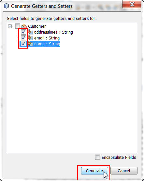The image size is (144, 181).
Task: Click the addressline1 private field icon
Action: tap(30, 32)
